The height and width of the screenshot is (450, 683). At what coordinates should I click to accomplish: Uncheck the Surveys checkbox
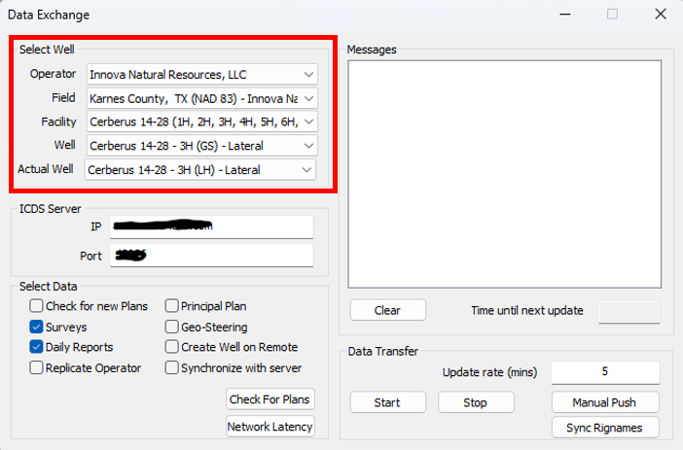[37, 328]
